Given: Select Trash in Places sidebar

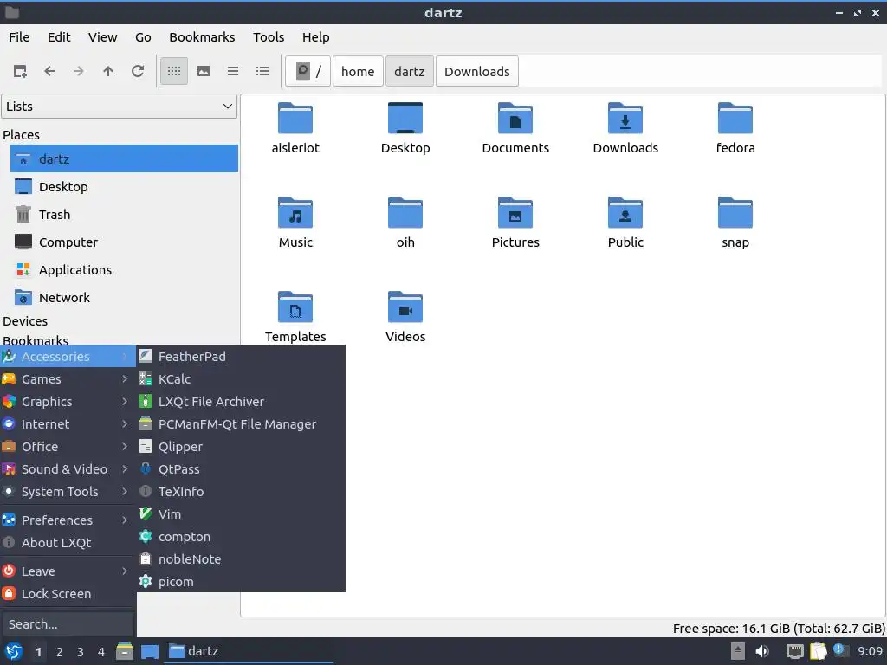Looking at the screenshot, I should click(124, 215).
